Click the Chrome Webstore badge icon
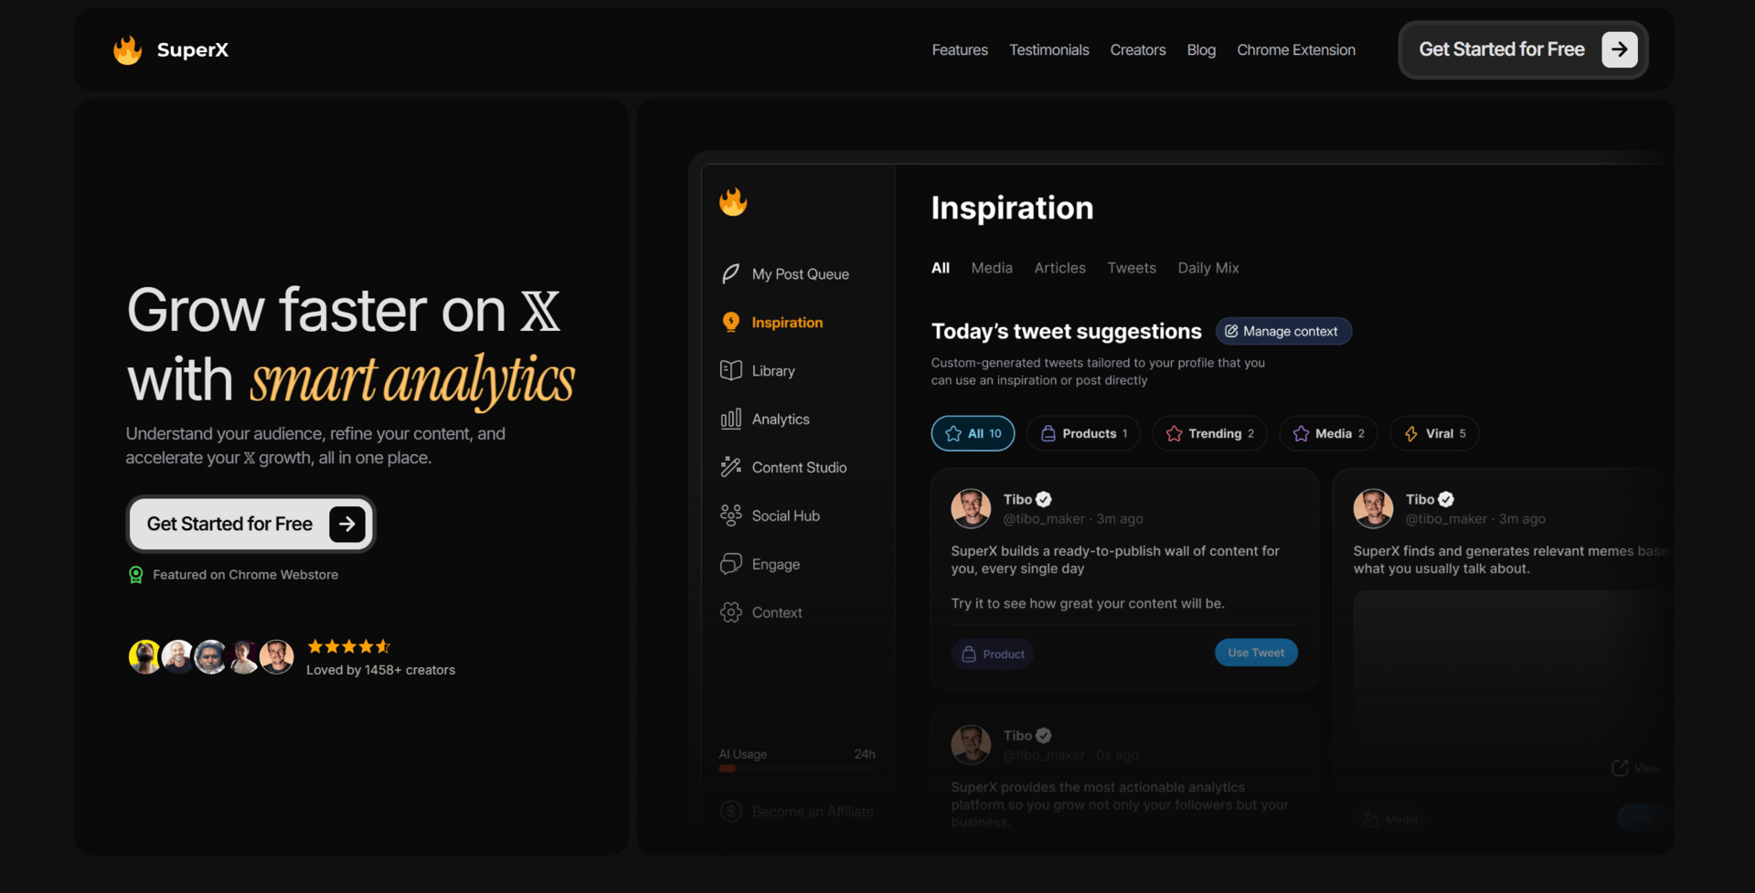 (136, 574)
